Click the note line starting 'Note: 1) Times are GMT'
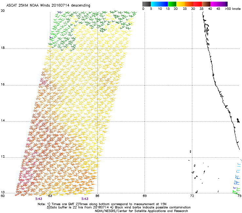 point(102,204)
